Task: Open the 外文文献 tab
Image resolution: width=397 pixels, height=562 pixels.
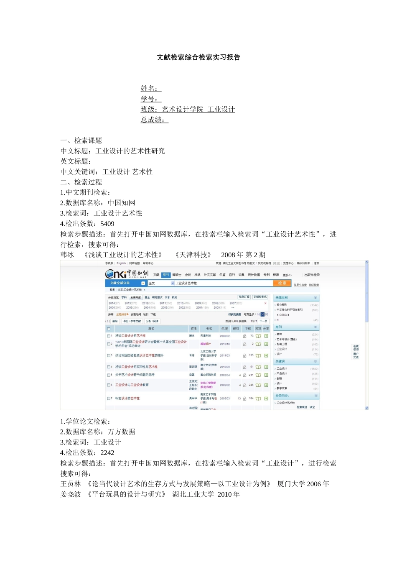Action: pyautogui.click(x=210, y=275)
